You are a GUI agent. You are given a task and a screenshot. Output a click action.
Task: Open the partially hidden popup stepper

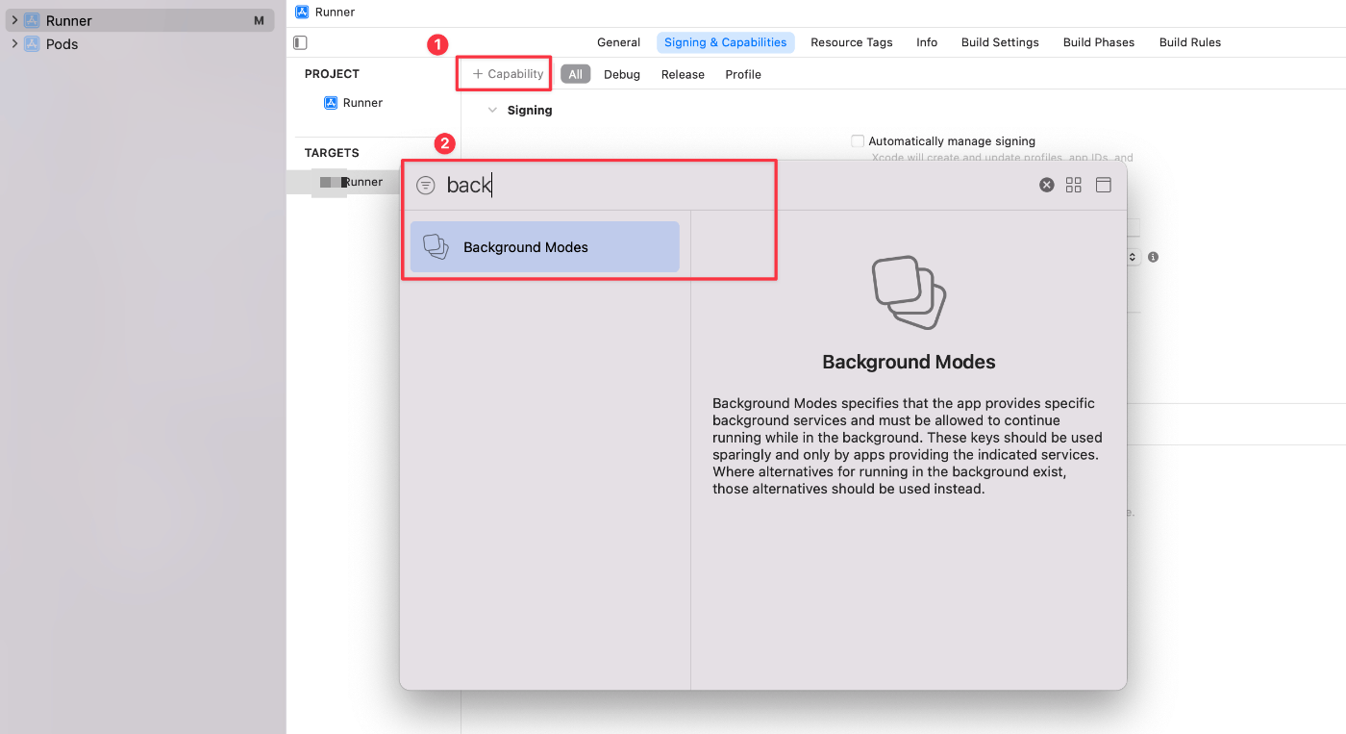(x=1133, y=257)
